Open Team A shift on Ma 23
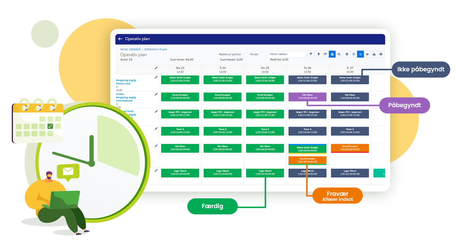456x242 pixels. (180, 131)
